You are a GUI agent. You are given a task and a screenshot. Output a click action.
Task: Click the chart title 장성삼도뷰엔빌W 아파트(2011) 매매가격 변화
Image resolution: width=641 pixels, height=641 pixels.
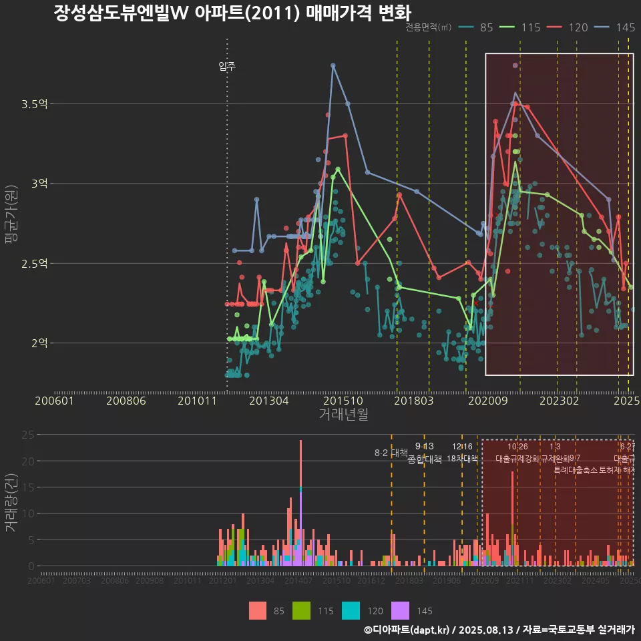(x=232, y=13)
